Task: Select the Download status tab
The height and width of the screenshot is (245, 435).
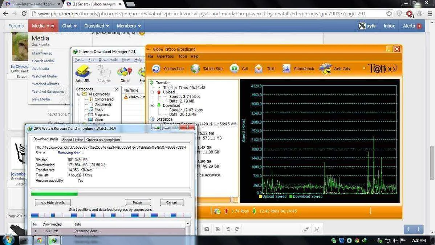Action: 46,139
